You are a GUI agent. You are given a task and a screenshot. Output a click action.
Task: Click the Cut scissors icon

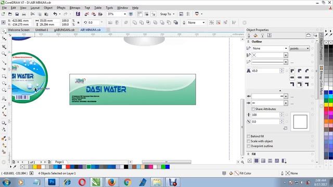[32, 14]
